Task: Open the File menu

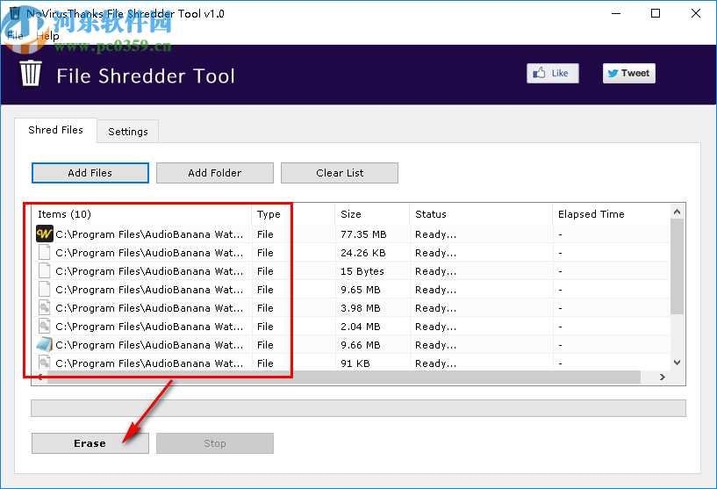Action: point(15,36)
